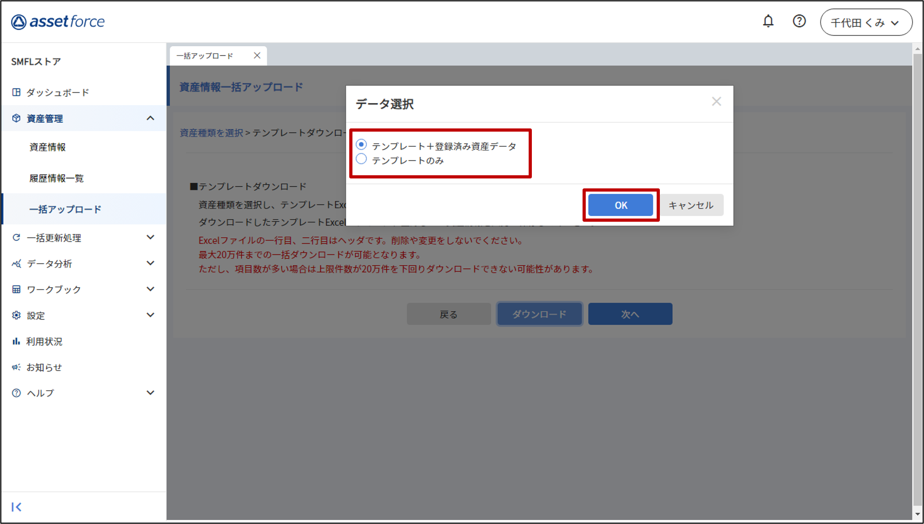
Task: Close the データ選択 dialog with X
Action: [x=716, y=101]
